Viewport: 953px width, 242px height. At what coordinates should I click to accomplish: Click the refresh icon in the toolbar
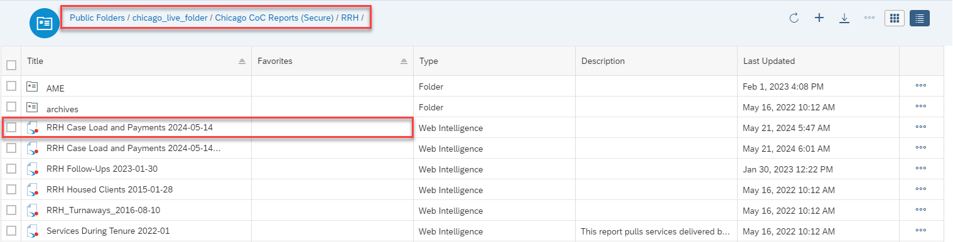pos(794,18)
